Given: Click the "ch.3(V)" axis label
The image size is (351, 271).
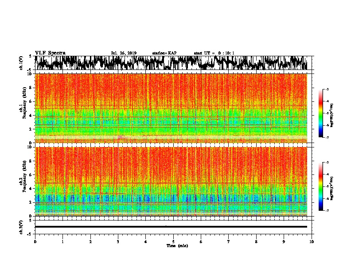Looking at the screenshot, I should [x=21, y=227].
